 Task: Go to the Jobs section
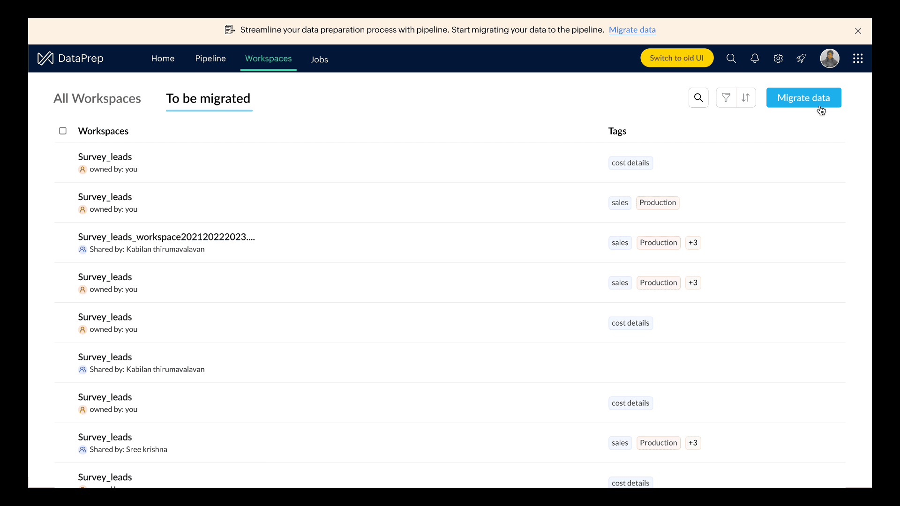319,60
